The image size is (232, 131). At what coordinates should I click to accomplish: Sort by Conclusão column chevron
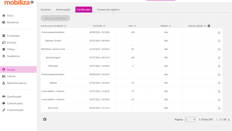(104, 26)
